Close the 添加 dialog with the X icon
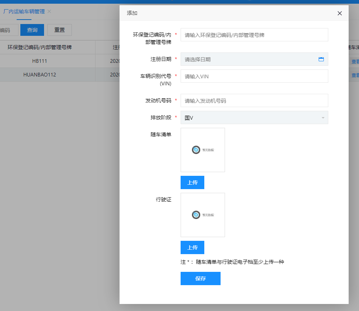The height and width of the screenshot is (311, 359). 339,13
